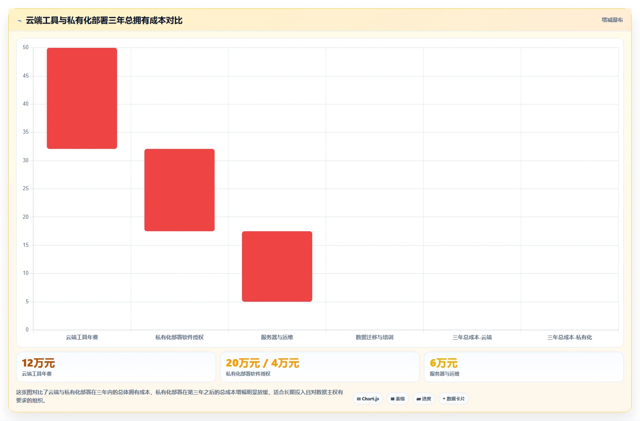Click the x-axis label 数据迁移与培训
The image size is (640, 421).
click(374, 337)
